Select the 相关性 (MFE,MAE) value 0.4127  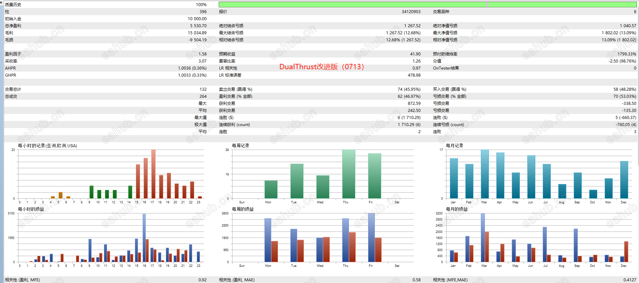point(630,280)
